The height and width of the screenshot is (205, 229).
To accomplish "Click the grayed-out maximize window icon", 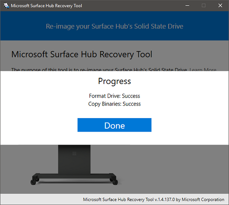I will 203,6.
